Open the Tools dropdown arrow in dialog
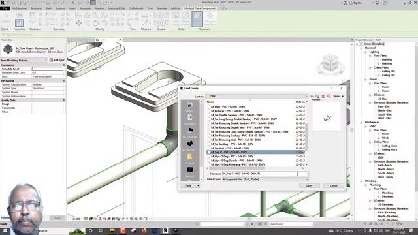 [x=198, y=185]
